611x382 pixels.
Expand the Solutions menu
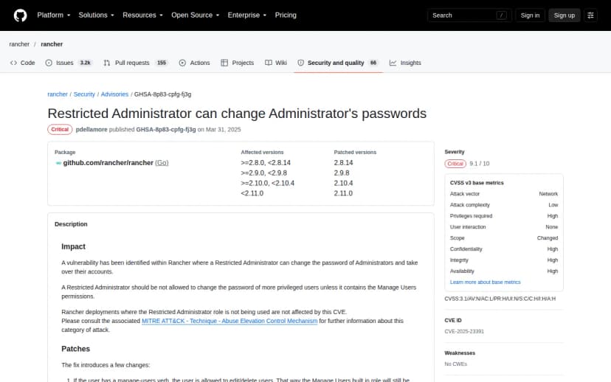coord(96,15)
